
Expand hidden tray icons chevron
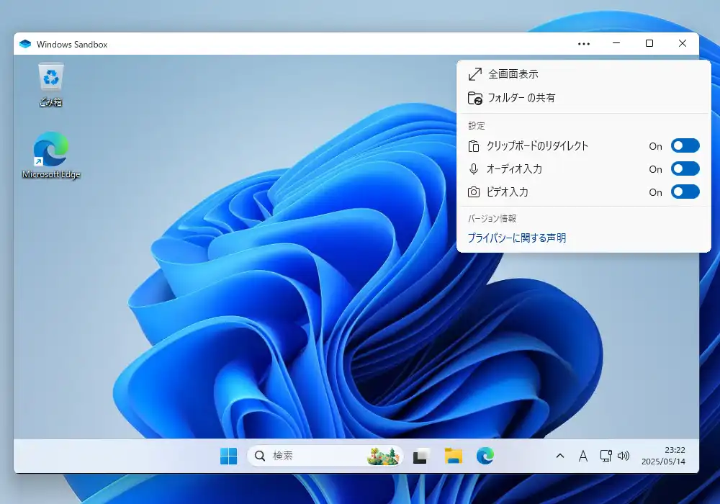(559, 456)
